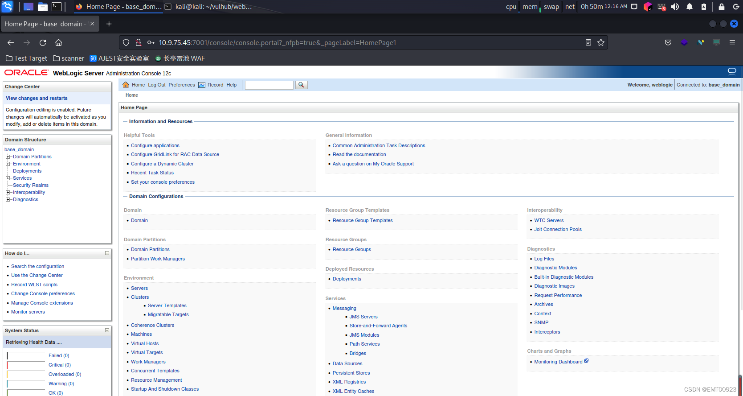
Task: Click the Home breadcrumb below menu
Action: (132, 95)
